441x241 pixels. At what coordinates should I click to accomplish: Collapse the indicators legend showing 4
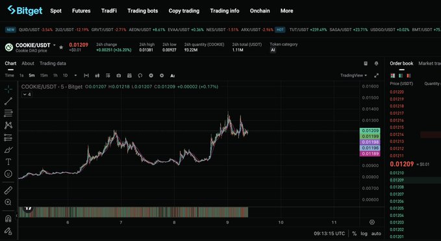coord(27,94)
